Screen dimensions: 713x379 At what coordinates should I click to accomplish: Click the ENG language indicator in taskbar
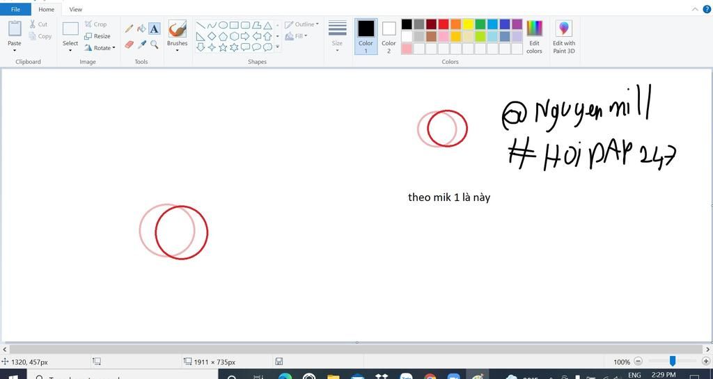point(634,375)
